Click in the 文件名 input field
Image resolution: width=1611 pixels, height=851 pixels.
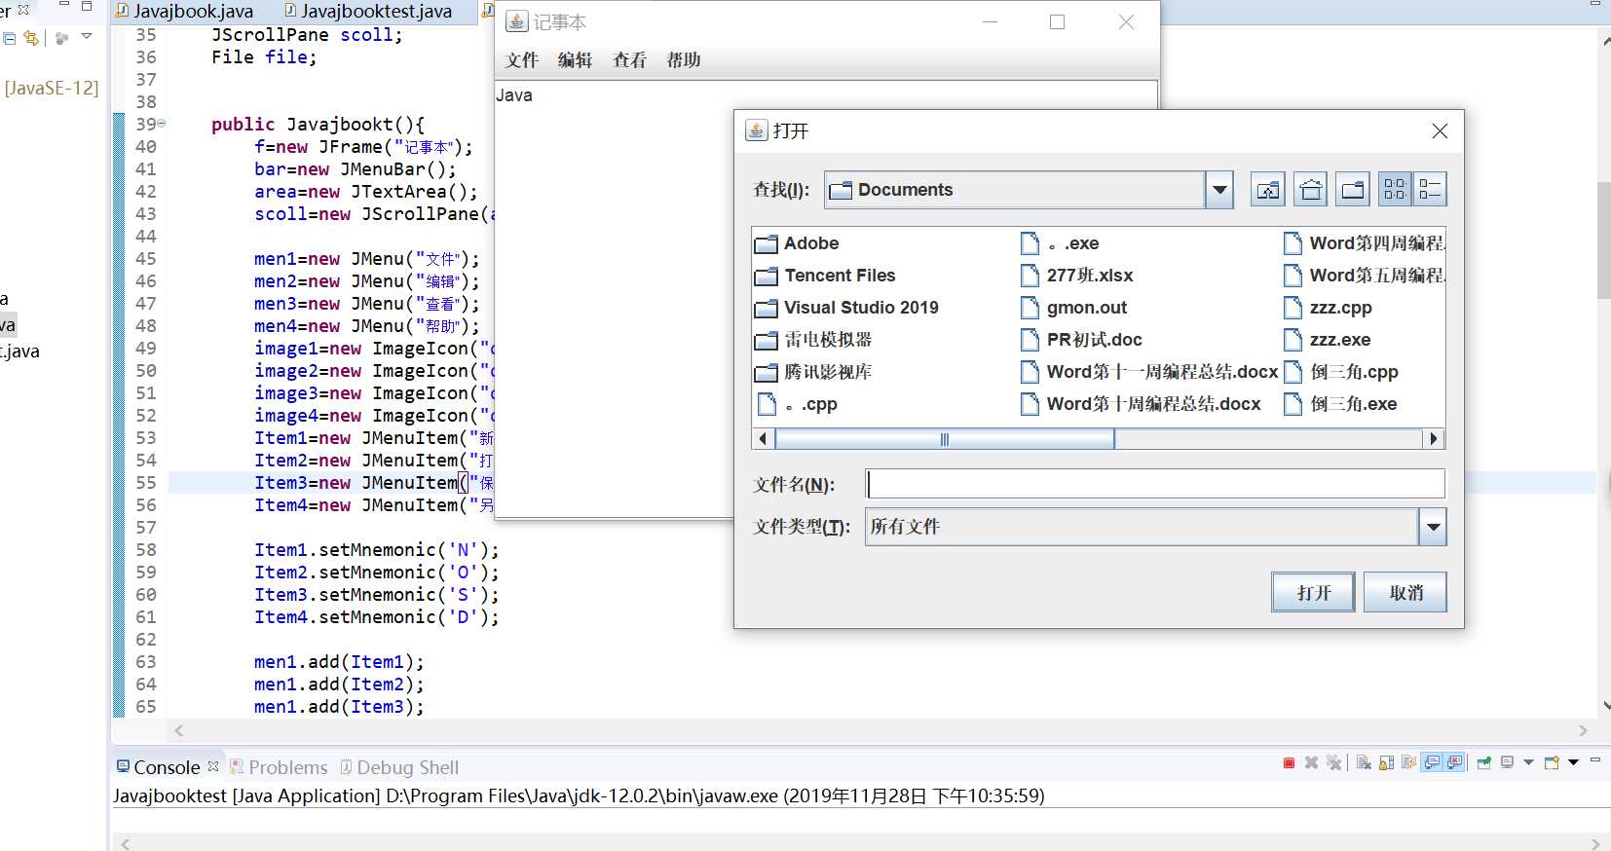(x=1155, y=484)
